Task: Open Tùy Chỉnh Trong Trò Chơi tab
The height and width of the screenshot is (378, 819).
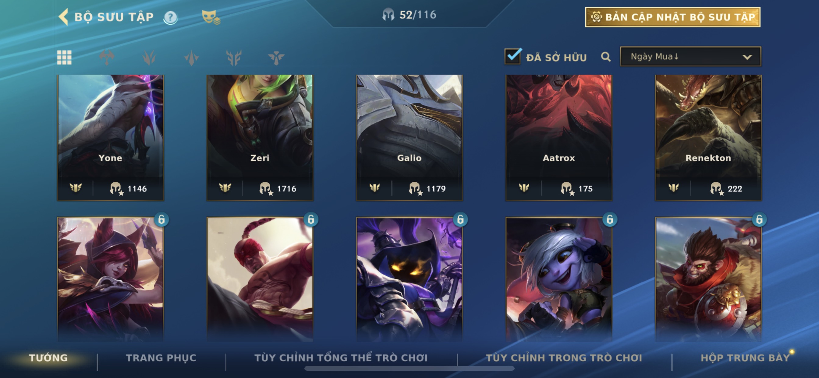Action: click(x=564, y=358)
